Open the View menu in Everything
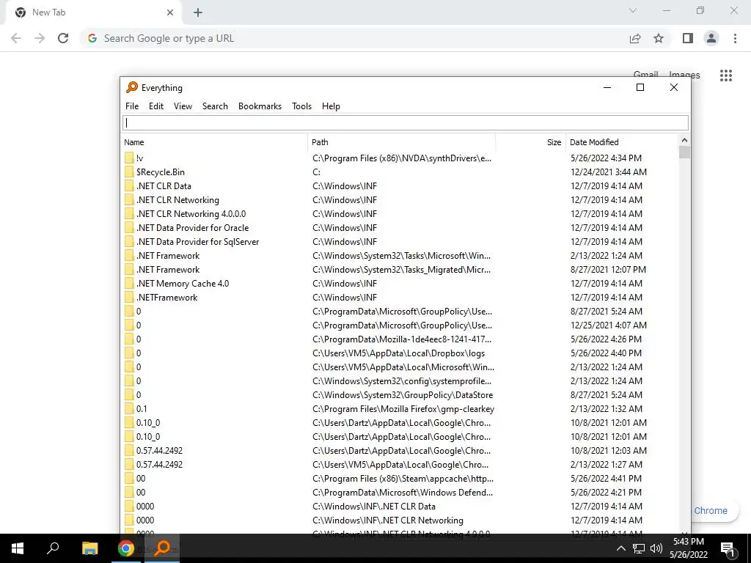 (x=183, y=106)
